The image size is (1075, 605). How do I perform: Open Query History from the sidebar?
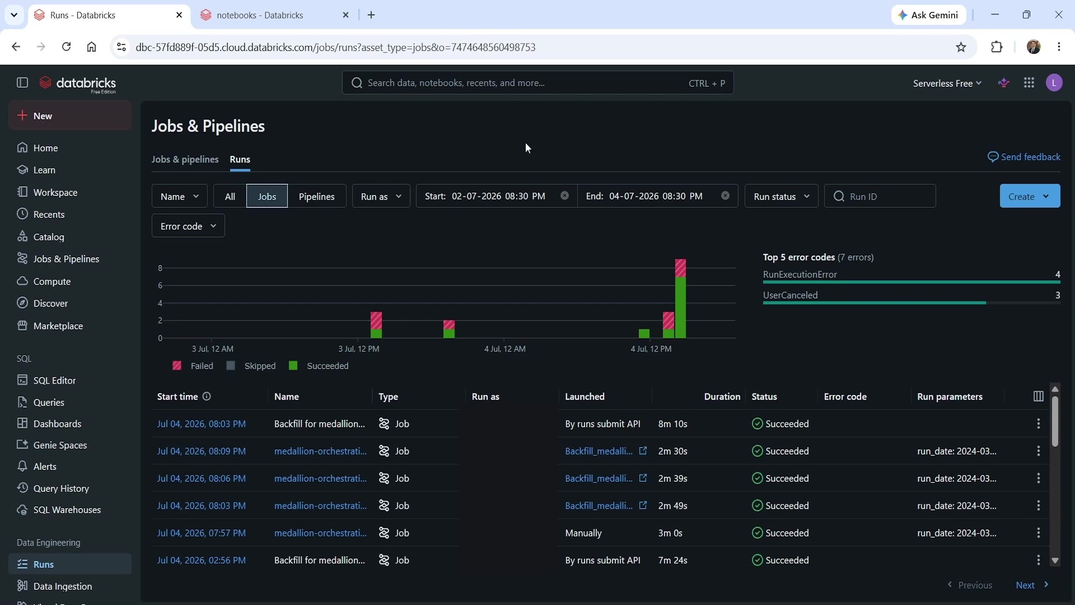click(x=70, y=488)
